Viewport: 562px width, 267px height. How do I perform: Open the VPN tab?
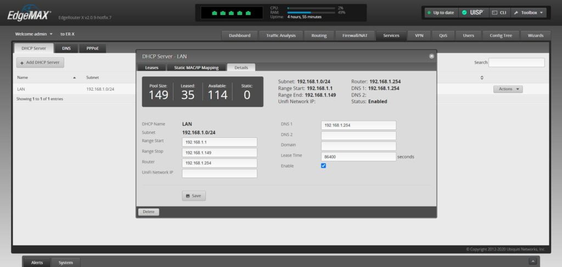click(419, 36)
